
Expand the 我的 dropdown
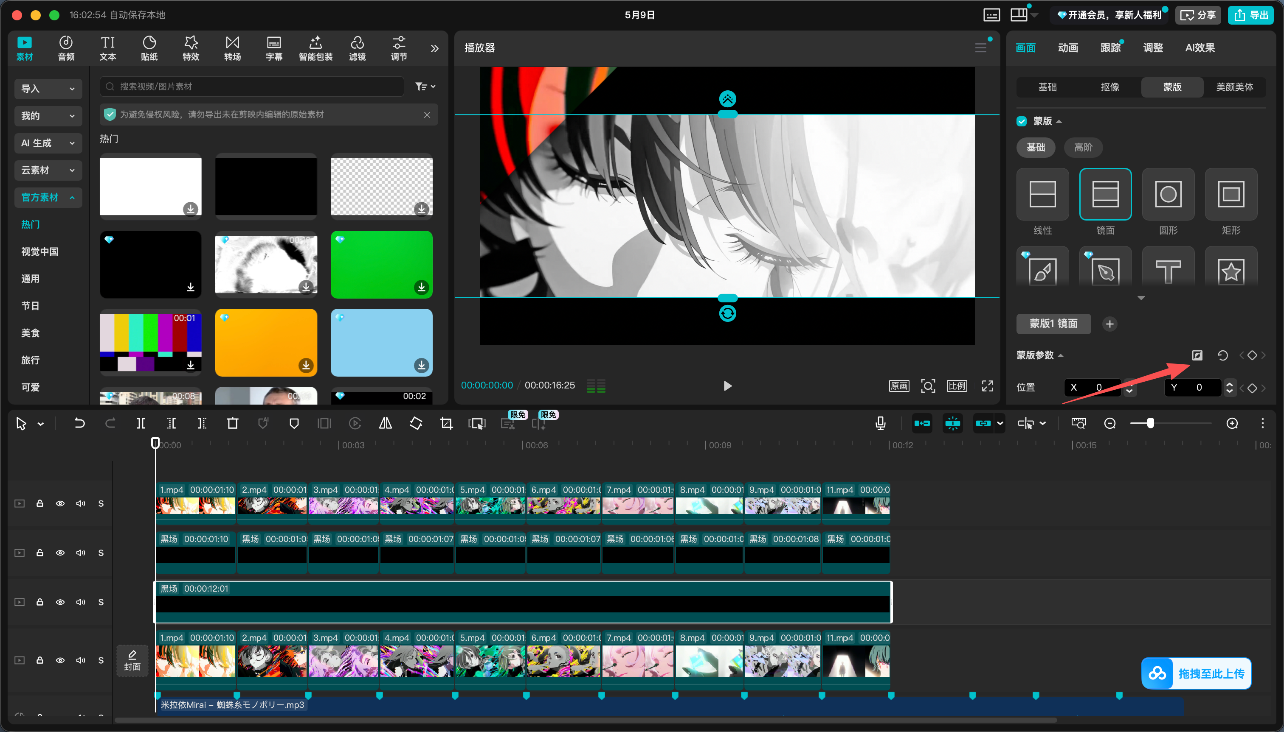48,116
